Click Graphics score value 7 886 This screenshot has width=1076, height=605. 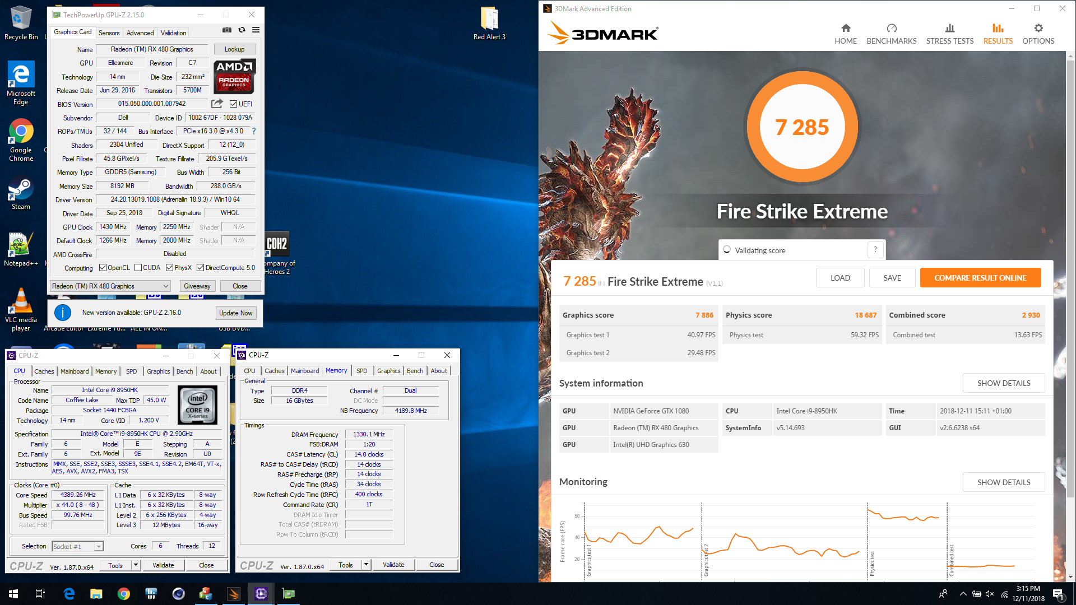704,315
